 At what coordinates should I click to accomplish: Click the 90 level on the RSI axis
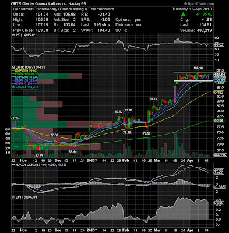(216, 38)
